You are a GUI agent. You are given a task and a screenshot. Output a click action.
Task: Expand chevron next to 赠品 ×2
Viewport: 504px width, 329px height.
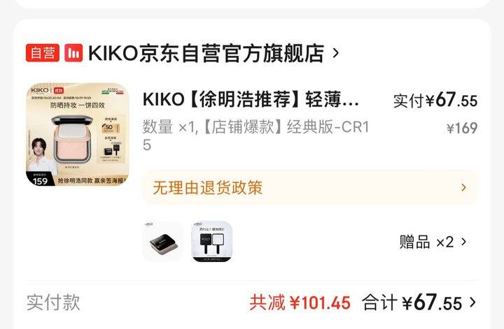pyautogui.click(x=463, y=242)
